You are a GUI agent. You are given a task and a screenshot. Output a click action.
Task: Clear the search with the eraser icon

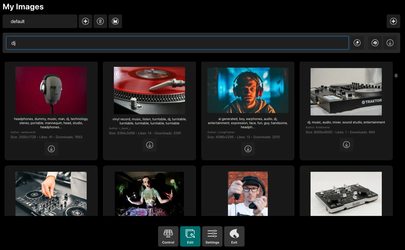(357, 43)
